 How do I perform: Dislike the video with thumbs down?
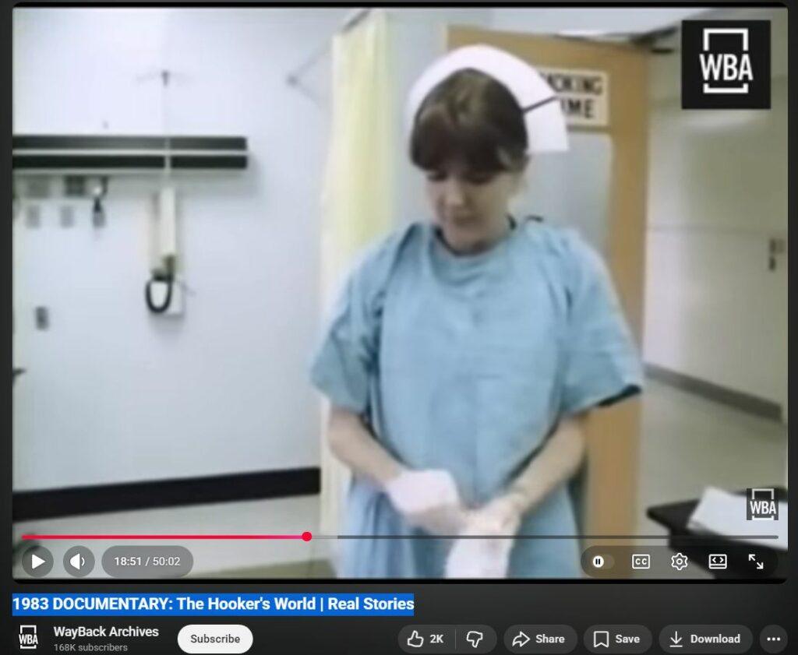(x=475, y=639)
